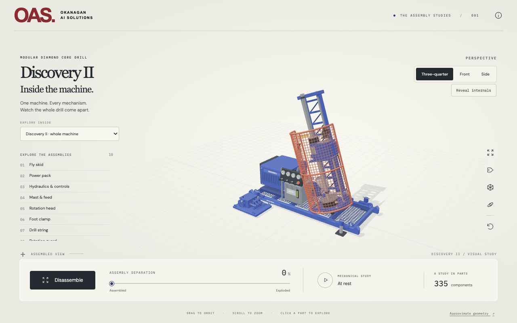Screen dimensions: 517x323
Task: Switch to the Side perspective
Action: (485, 74)
